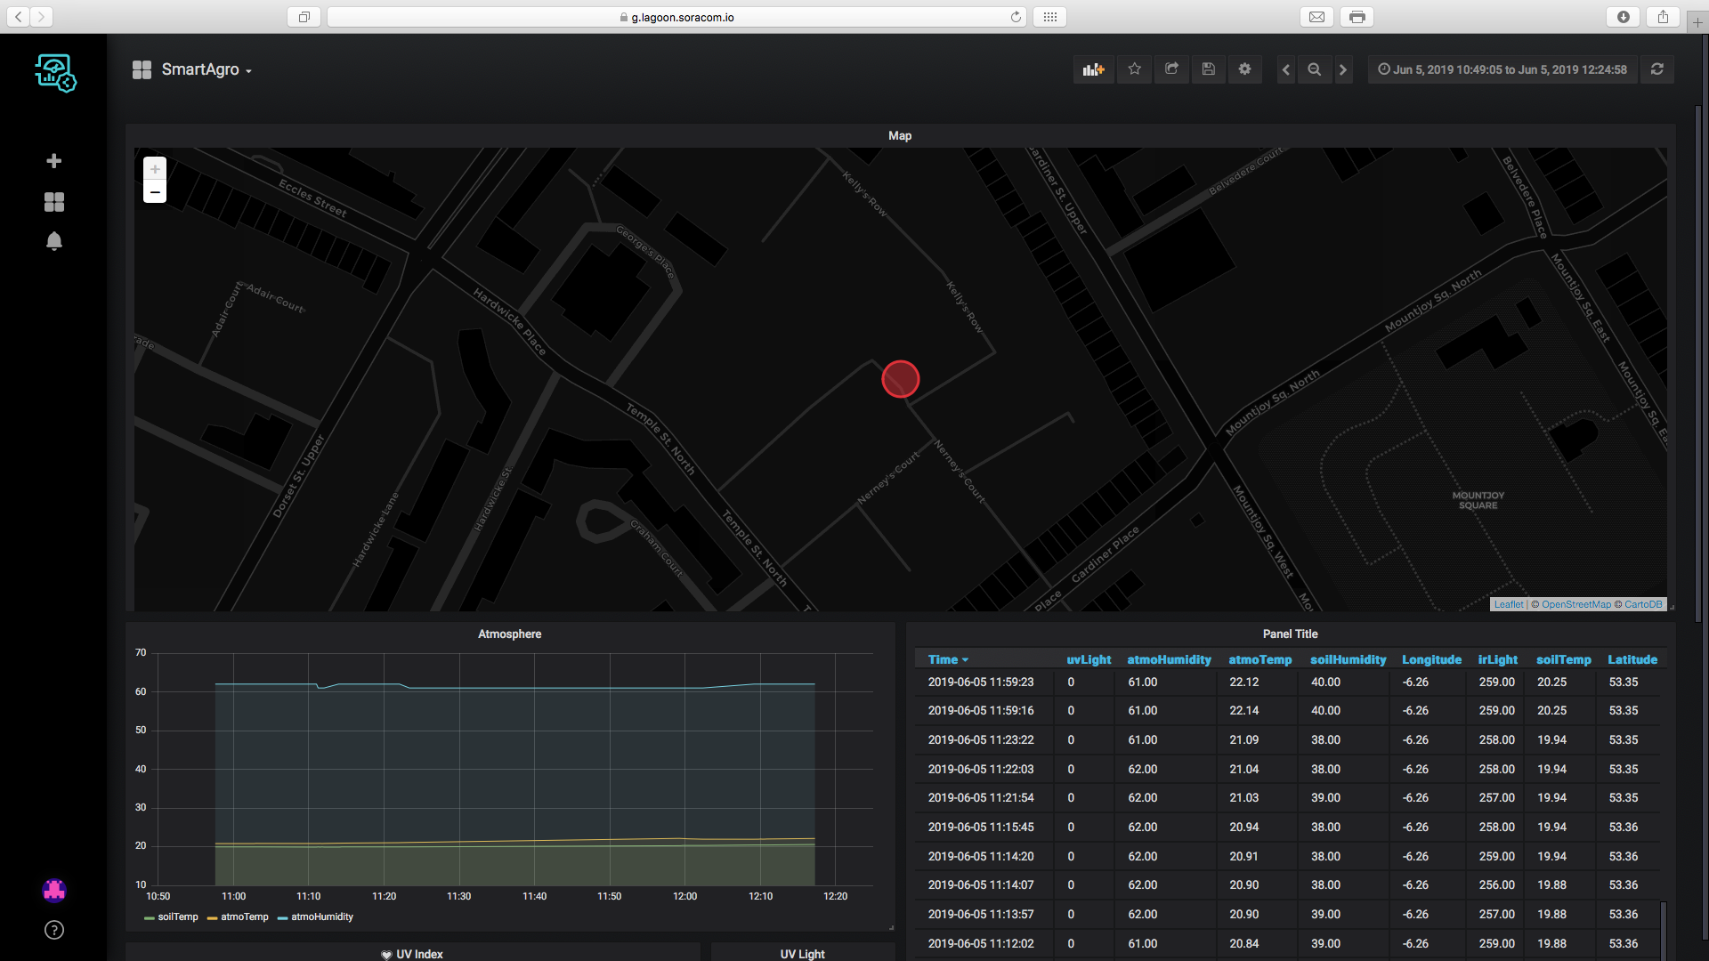
Task: Open help via the question mark icon
Action: pos(53,930)
